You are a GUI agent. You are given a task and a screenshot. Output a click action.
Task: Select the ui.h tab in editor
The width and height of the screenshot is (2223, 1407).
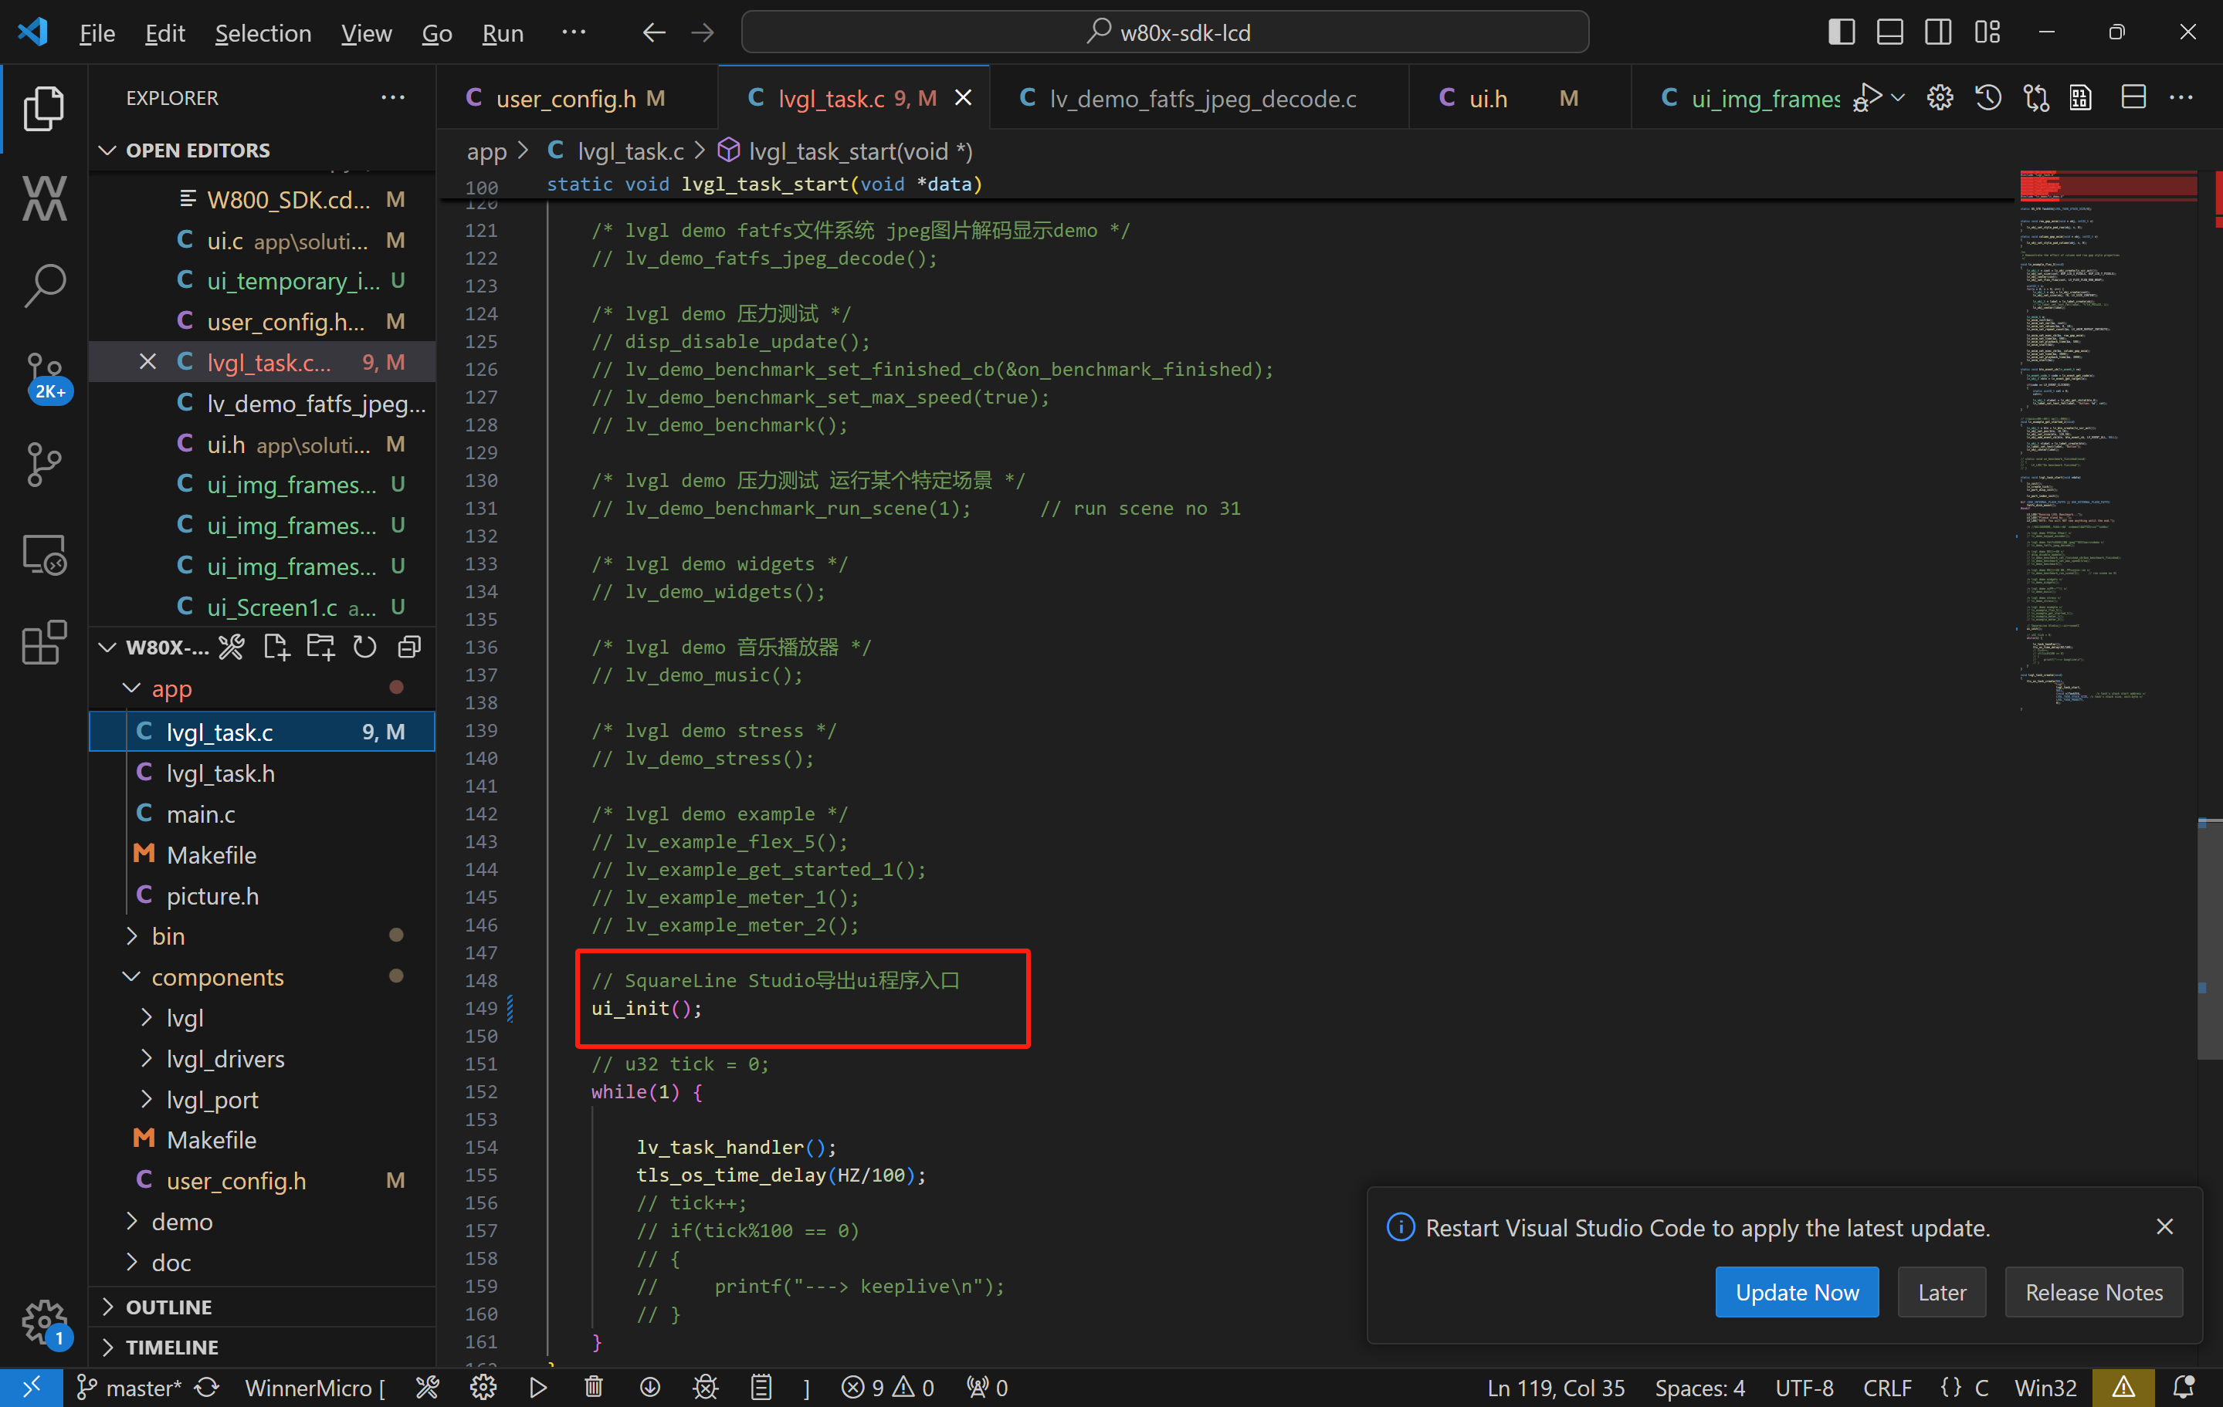tap(1466, 97)
